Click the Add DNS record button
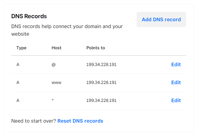This screenshot has height=134, width=197. click(161, 19)
